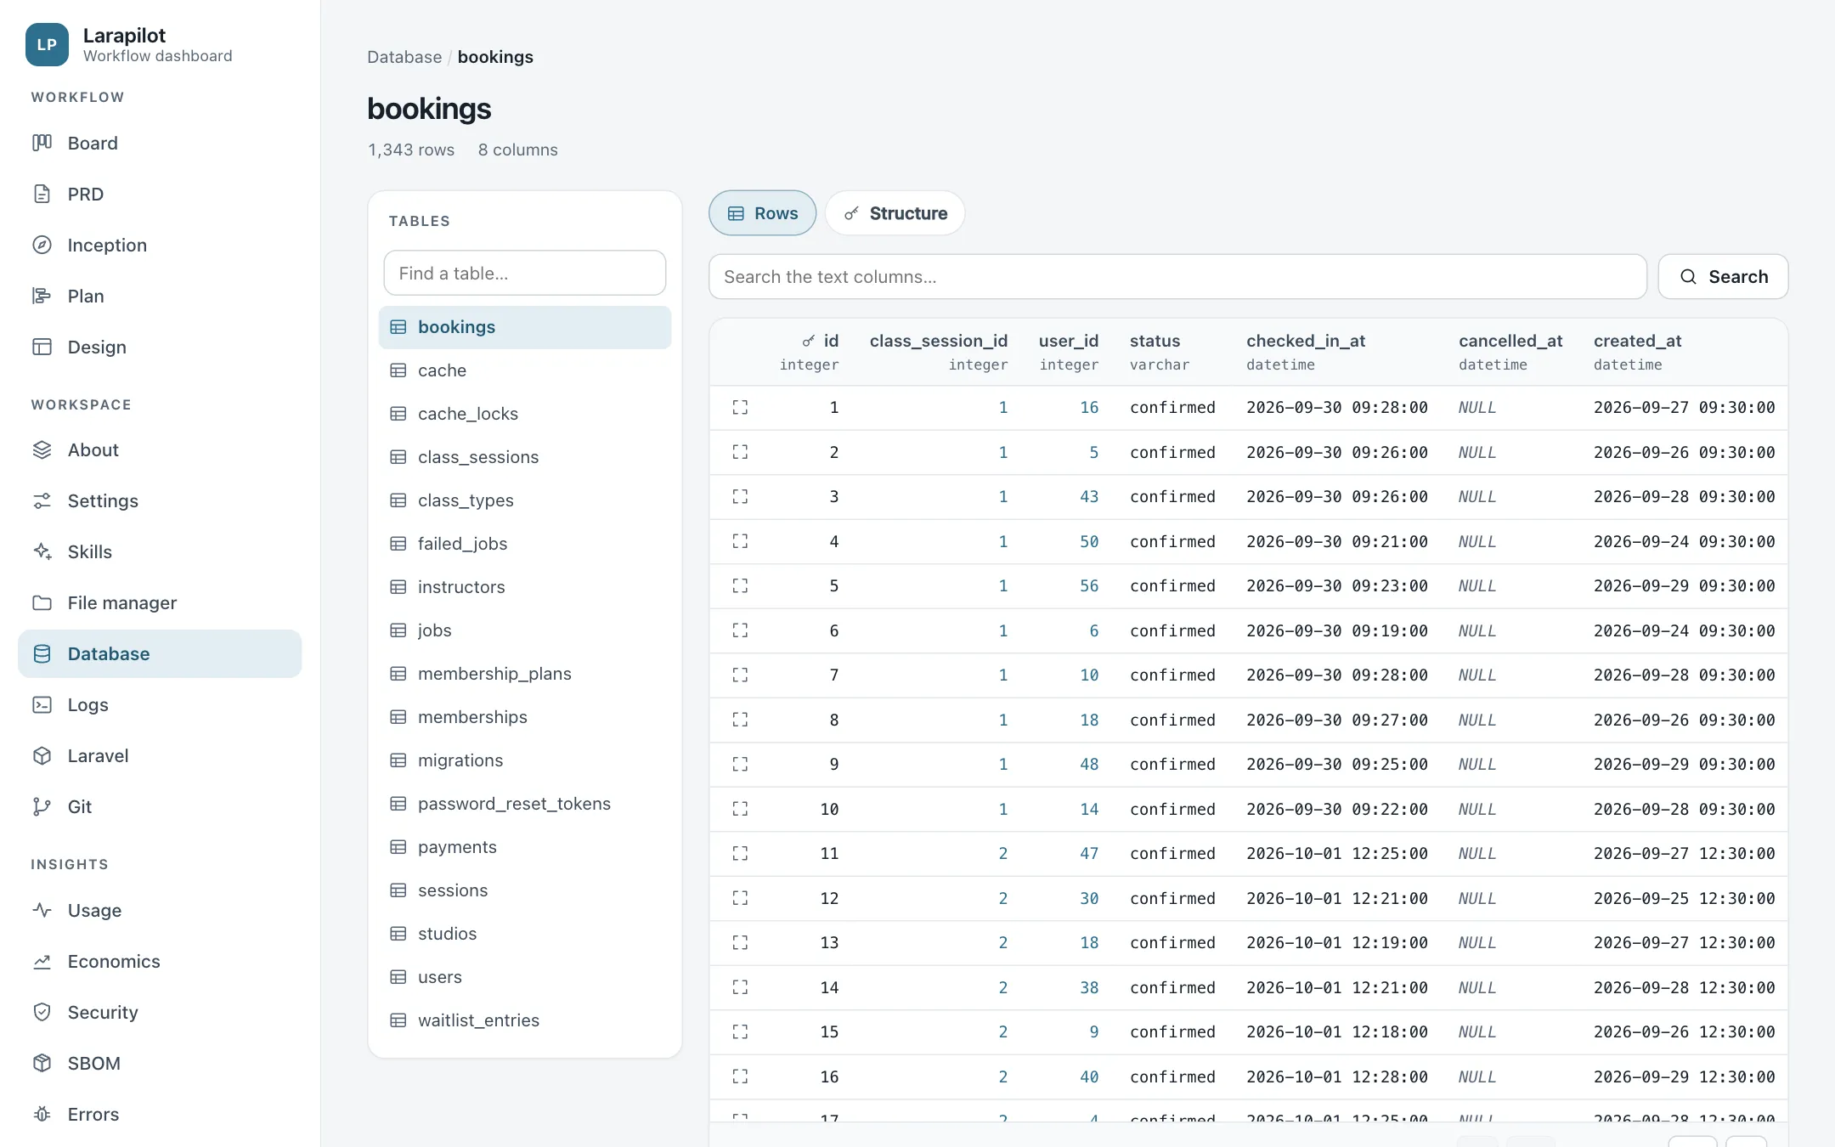This screenshot has height=1147, width=1835.
Task: Select the bookings table
Action: (525, 327)
